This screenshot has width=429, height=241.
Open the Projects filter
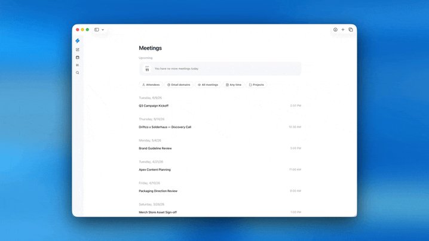(x=256, y=85)
